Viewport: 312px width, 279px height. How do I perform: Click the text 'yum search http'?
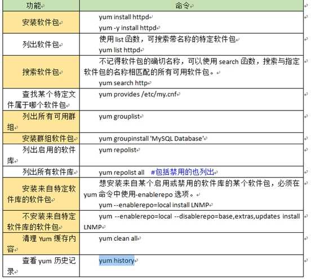coord(123,83)
